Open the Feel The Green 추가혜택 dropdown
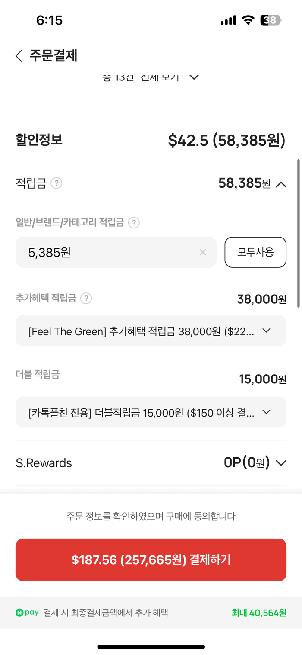This screenshot has height=655, width=302. 266,331
